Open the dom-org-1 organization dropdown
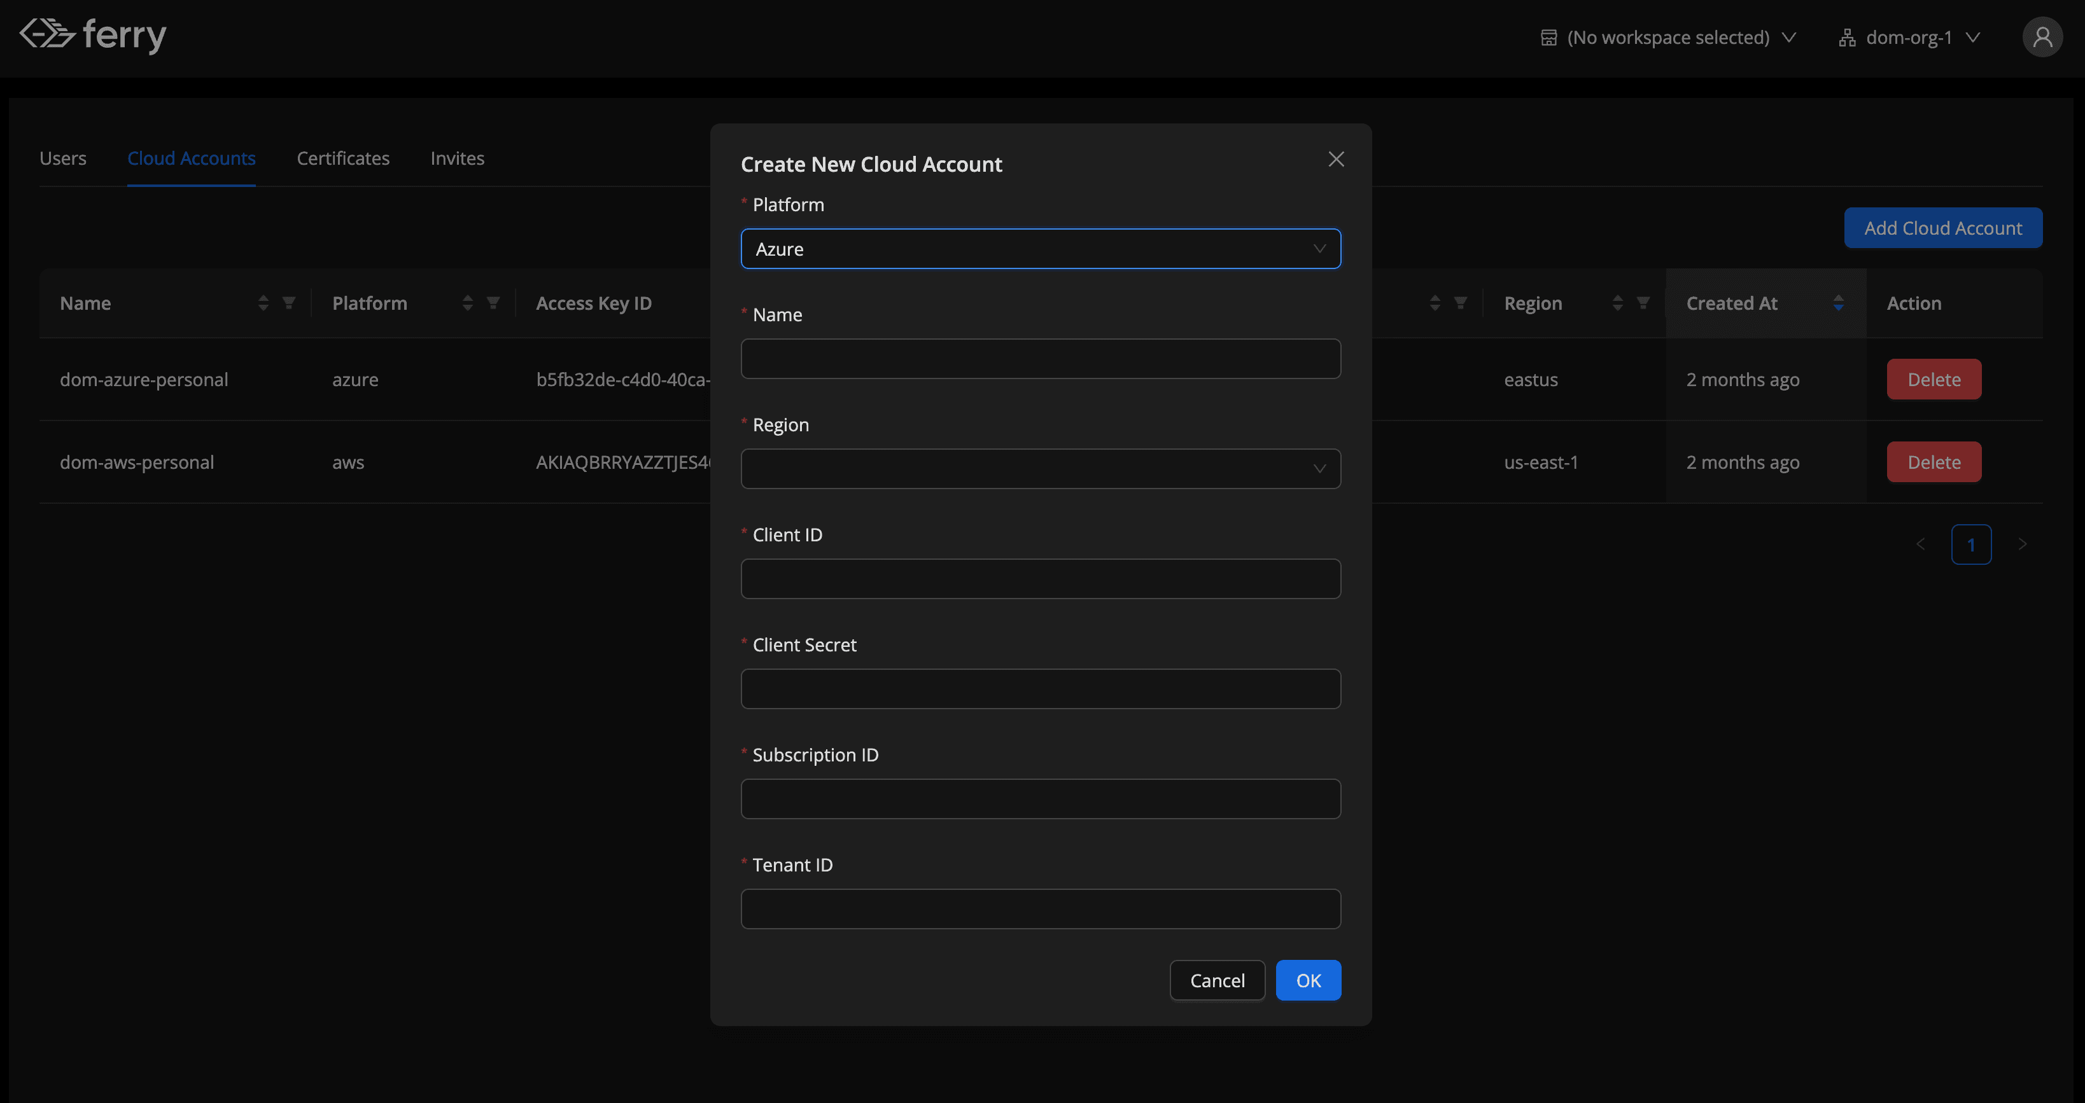 pyautogui.click(x=1909, y=38)
